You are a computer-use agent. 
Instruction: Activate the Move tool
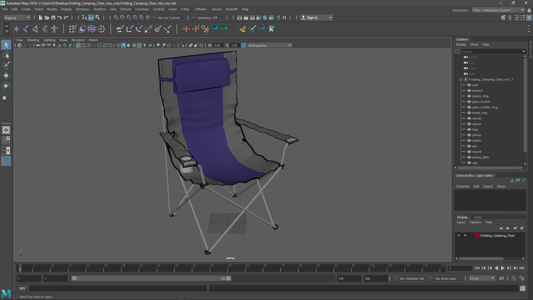(6, 76)
